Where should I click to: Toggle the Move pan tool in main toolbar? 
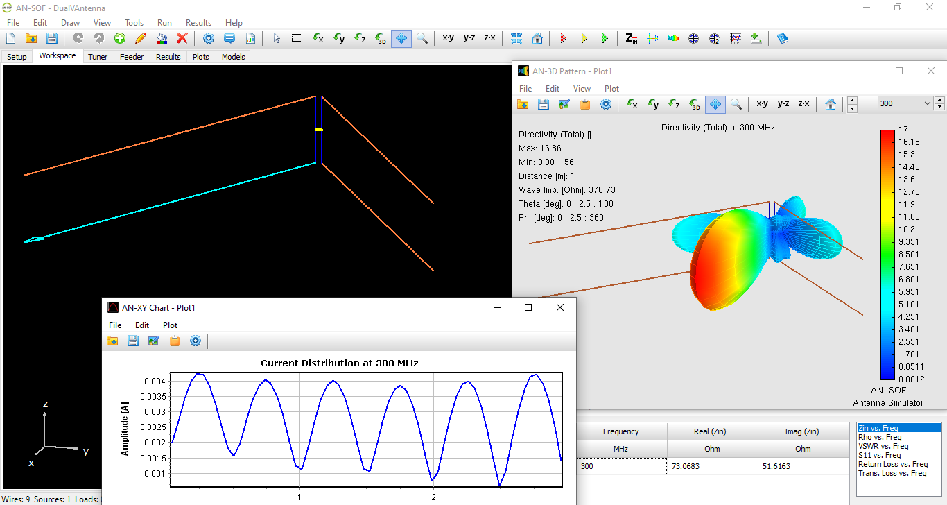coord(401,39)
